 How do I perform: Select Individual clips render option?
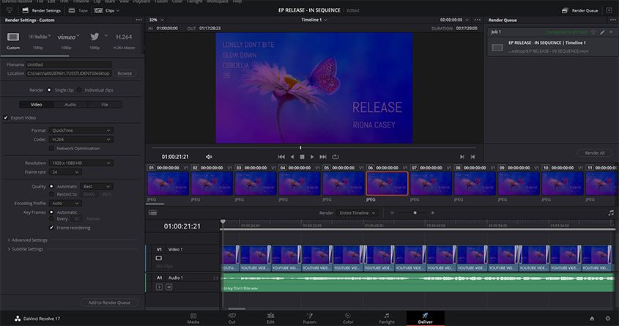79,90
